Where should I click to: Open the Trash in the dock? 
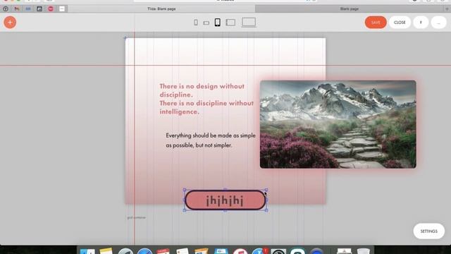(363, 251)
